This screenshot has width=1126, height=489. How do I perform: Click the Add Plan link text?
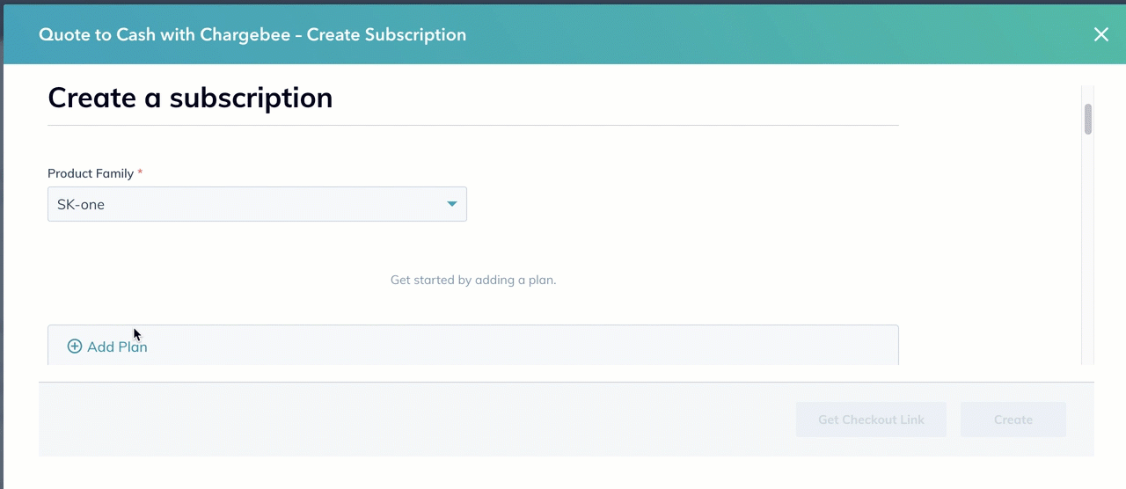117,347
